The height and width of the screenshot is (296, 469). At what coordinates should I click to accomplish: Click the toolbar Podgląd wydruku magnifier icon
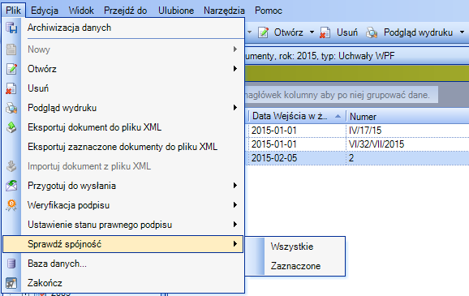coord(372,32)
